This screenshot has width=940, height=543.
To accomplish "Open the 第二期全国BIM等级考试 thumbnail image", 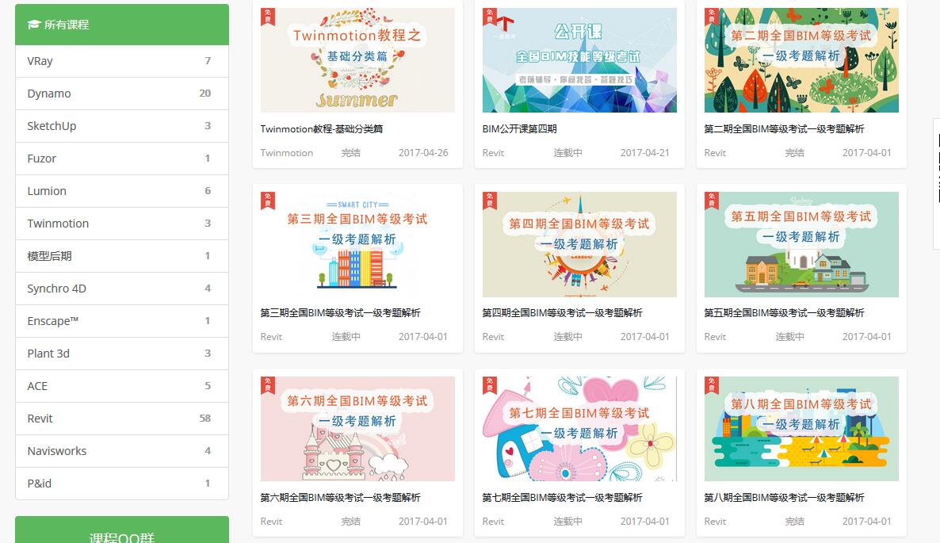I will pyautogui.click(x=801, y=60).
